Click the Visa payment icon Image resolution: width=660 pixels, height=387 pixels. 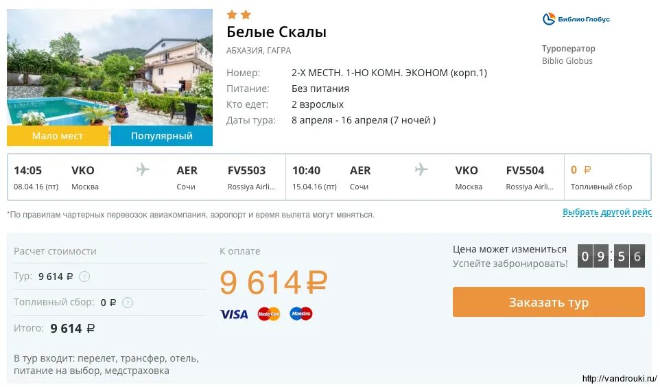pos(234,314)
